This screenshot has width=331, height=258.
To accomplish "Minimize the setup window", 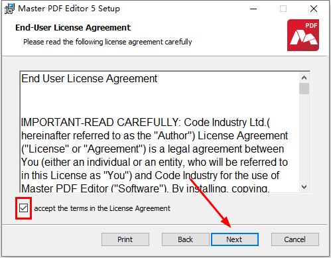I will tap(253, 9).
